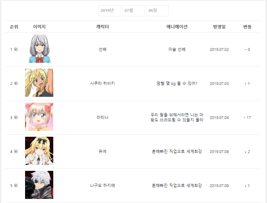Click the 캐릭터 column header
267x203 pixels.
pyautogui.click(x=102, y=27)
